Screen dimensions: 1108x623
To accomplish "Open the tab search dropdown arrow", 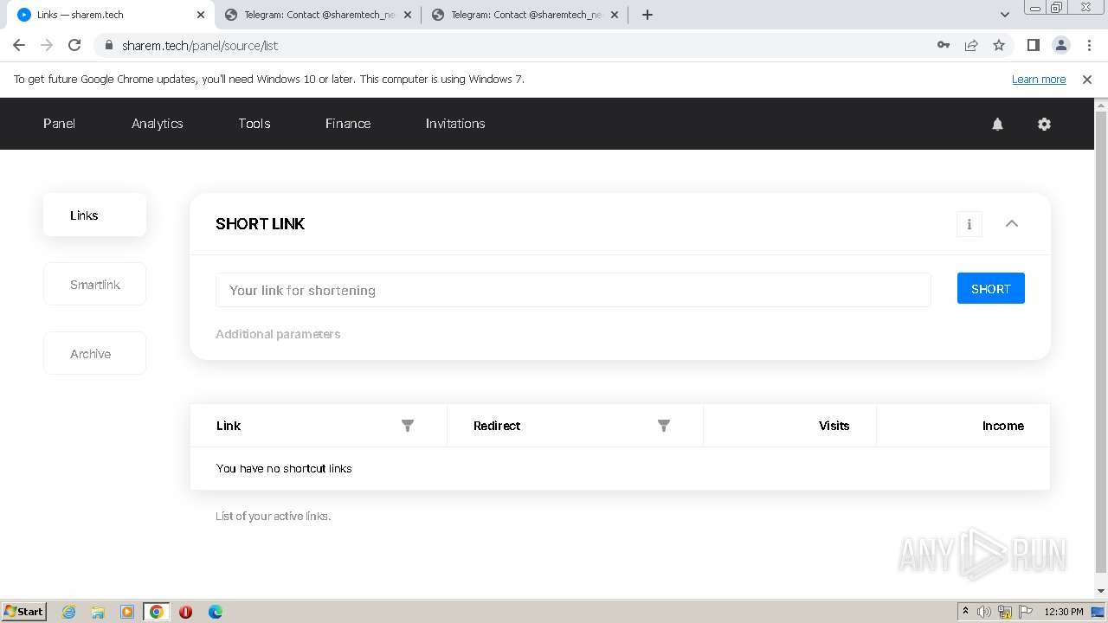I will [x=1005, y=15].
